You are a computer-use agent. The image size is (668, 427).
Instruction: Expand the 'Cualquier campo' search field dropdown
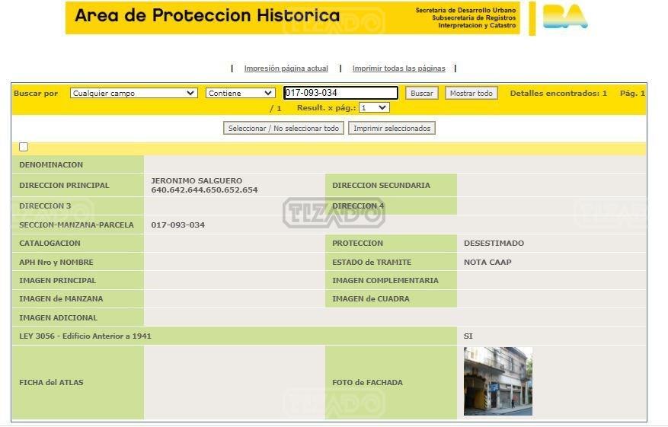click(133, 94)
